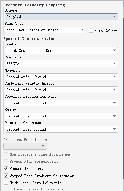This screenshot has height=191, width=124.
Task: Uncheck the Pseudo Transient checkbox
Action: 6,168
